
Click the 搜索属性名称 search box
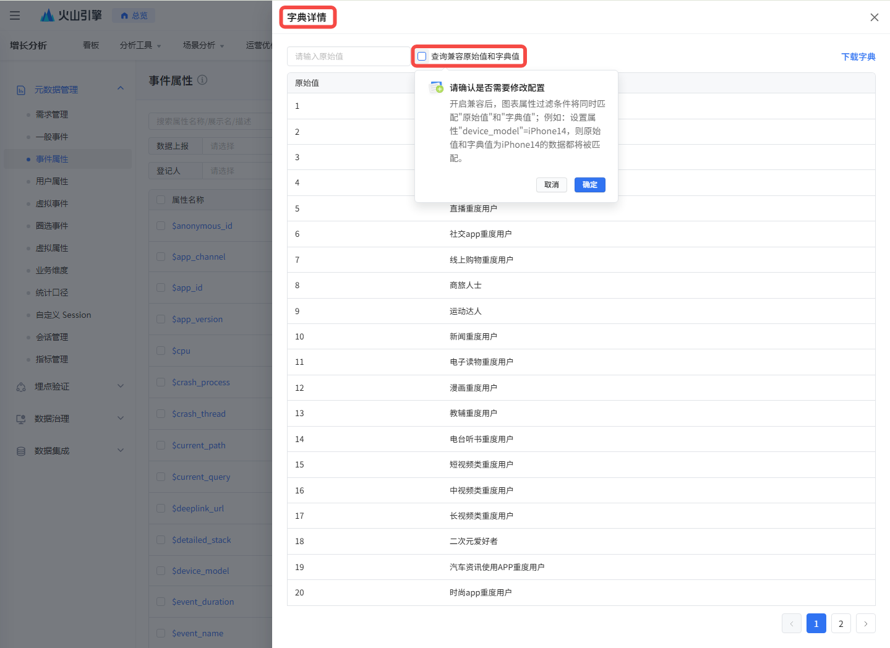pyautogui.click(x=210, y=121)
